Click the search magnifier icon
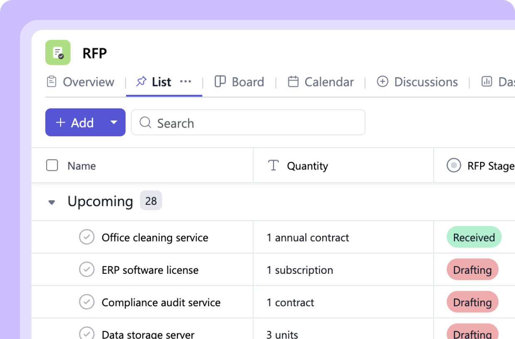This screenshot has width=515, height=339. click(145, 123)
